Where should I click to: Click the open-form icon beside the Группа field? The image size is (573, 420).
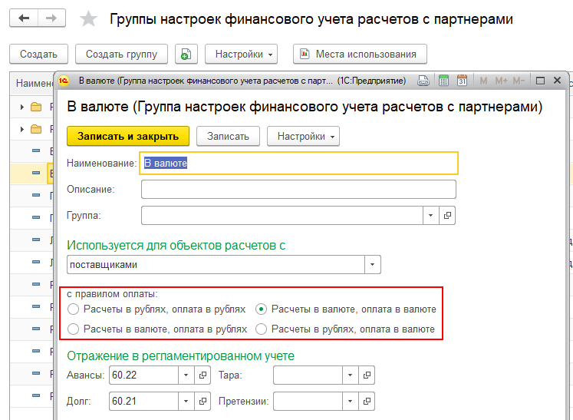tap(448, 215)
